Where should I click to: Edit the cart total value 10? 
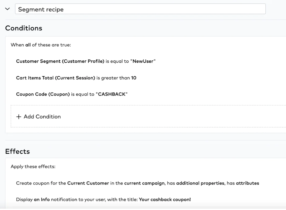click(134, 78)
